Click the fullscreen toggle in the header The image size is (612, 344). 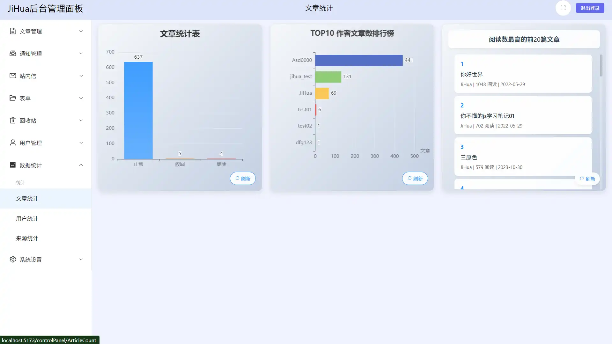(x=563, y=8)
